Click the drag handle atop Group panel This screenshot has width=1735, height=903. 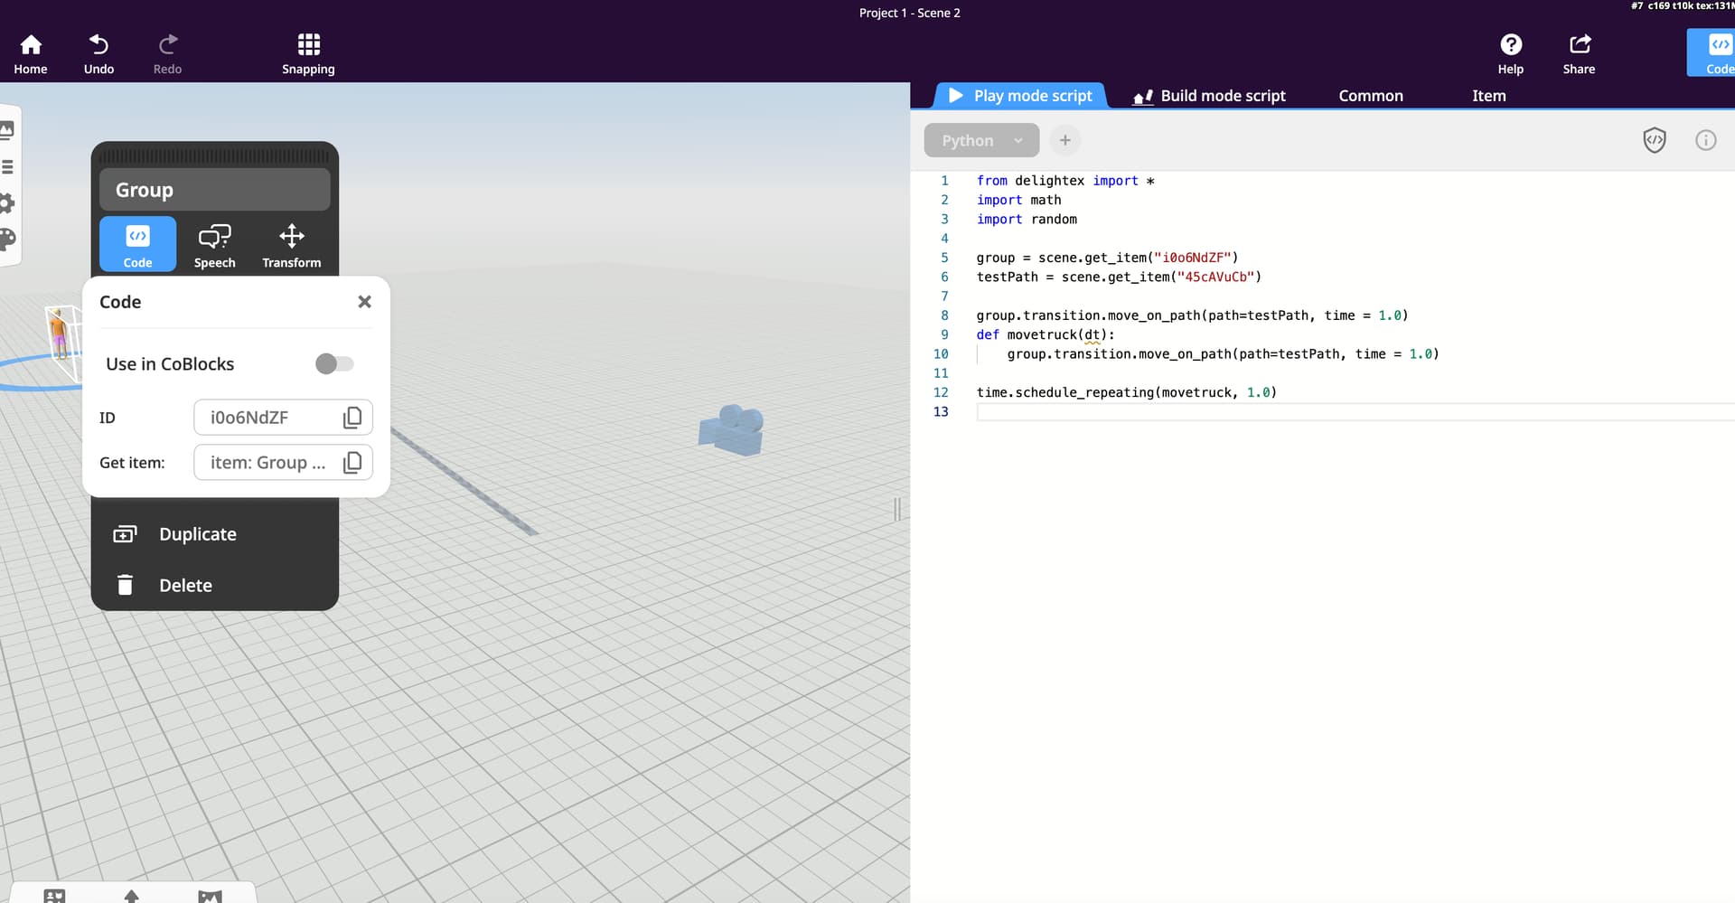(215, 155)
